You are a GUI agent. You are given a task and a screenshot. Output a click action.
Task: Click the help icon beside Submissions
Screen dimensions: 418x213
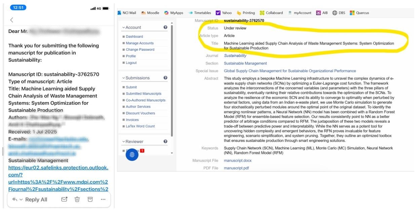point(165,78)
